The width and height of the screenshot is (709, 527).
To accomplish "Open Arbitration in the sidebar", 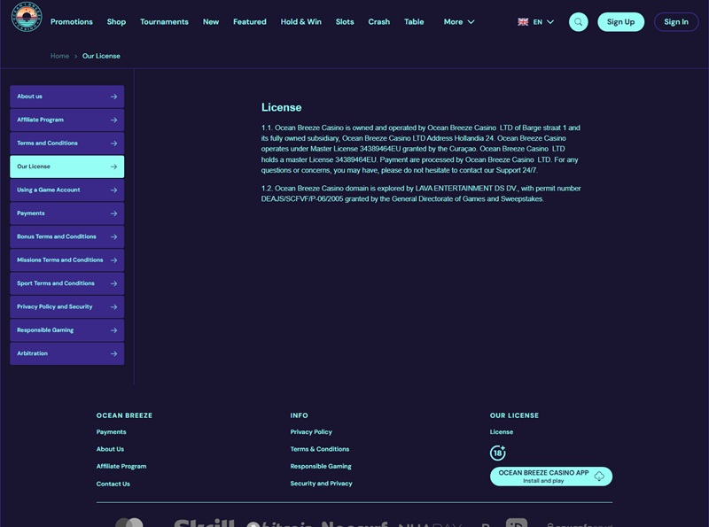I will (x=67, y=353).
